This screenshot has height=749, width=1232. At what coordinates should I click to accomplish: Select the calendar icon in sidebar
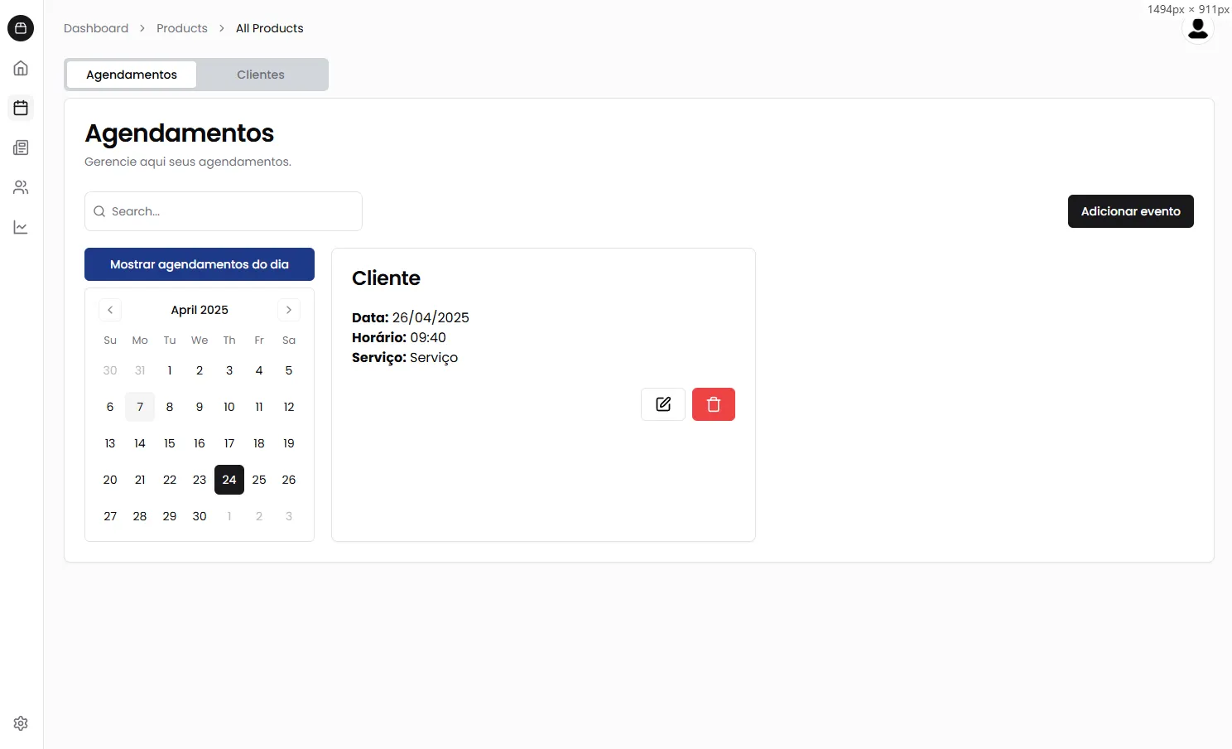point(21,108)
